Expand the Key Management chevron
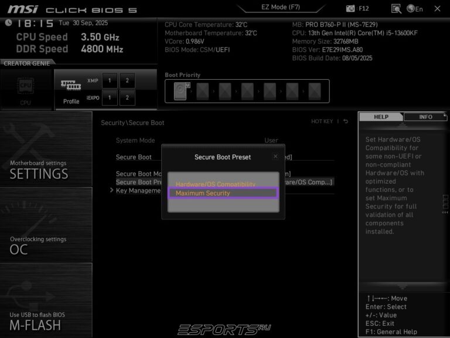 [111, 190]
